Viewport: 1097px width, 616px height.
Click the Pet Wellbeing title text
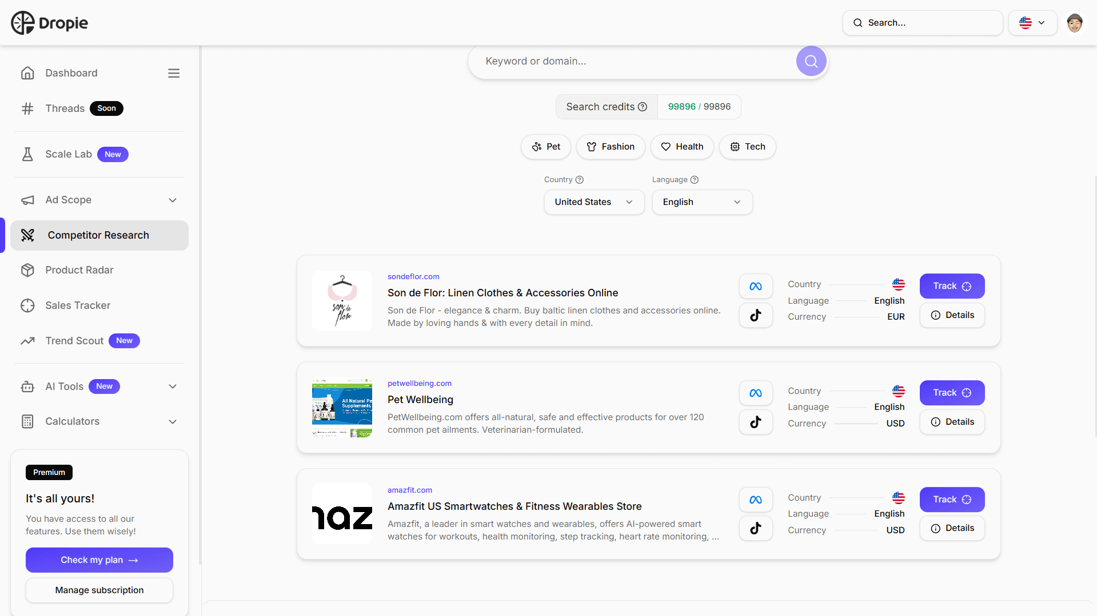pos(420,400)
